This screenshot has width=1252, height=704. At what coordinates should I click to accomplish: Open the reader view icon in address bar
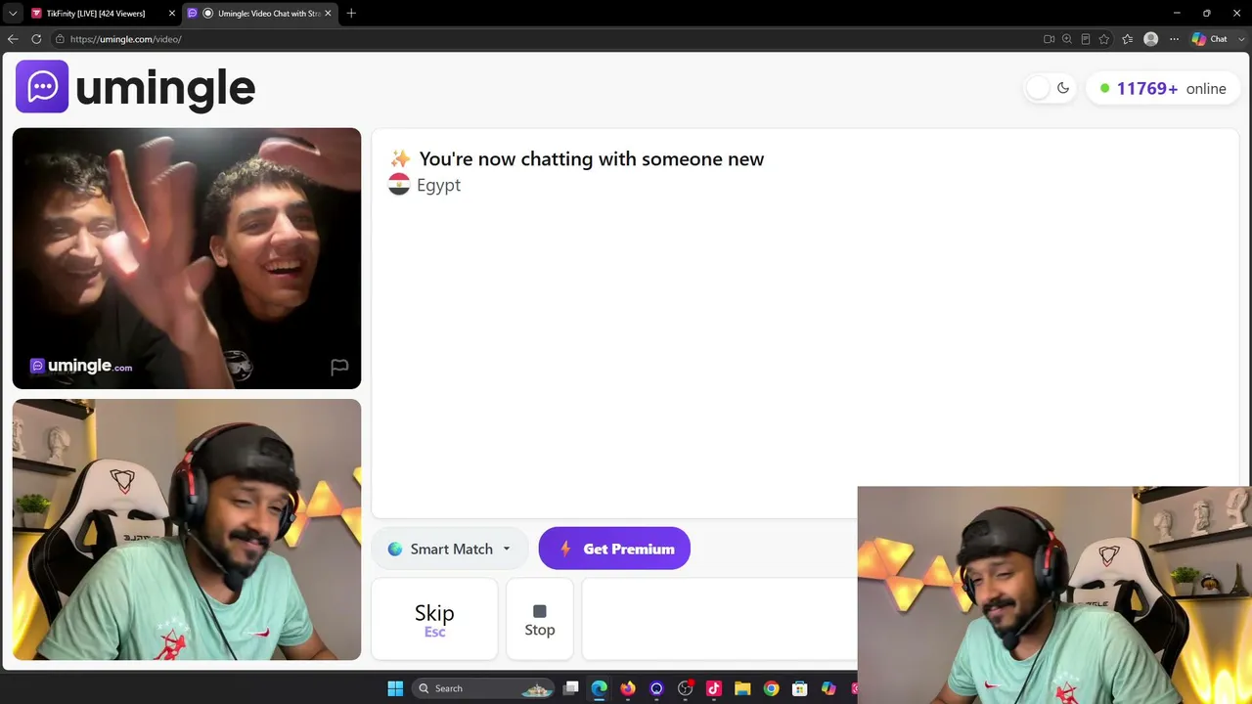[x=1086, y=39]
